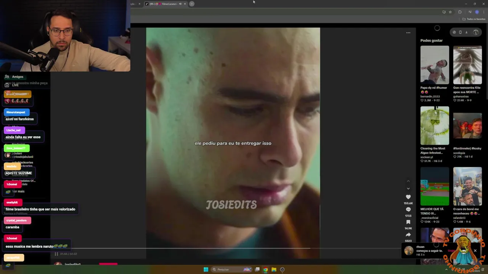The image size is (488, 274).
Task: Open the Papo dy né #humor video thumbnail
Action: click(x=435, y=65)
